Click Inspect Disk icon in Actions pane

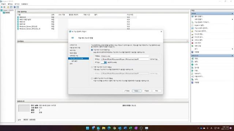pos(192,37)
